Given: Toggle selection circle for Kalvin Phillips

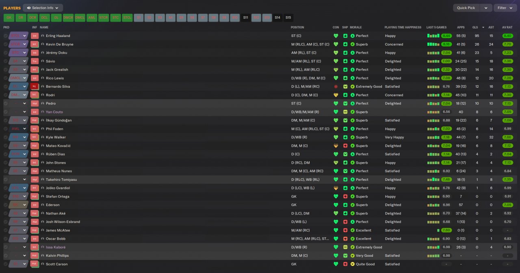Looking at the screenshot, I should click(6, 256).
